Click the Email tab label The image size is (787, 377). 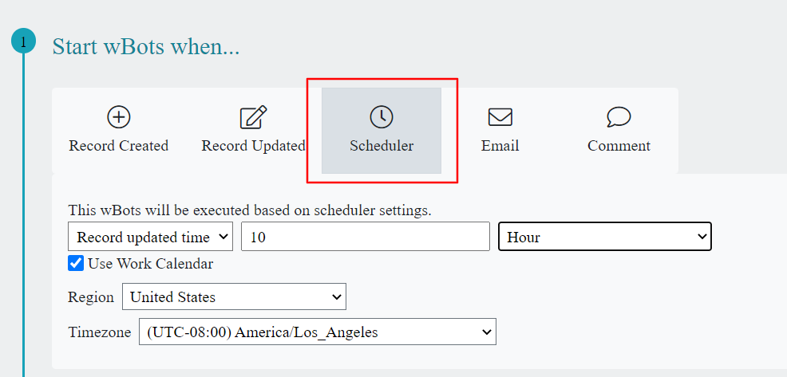(x=500, y=146)
